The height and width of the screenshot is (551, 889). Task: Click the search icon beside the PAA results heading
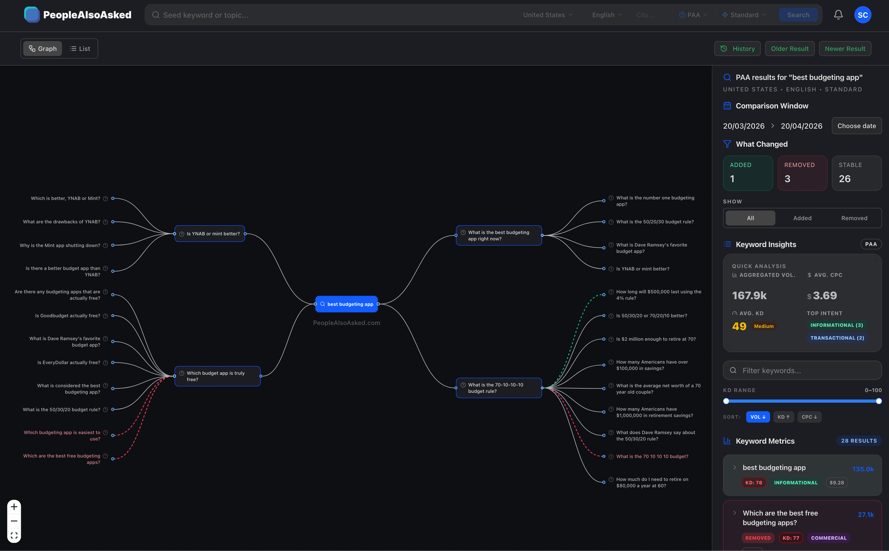click(x=727, y=77)
